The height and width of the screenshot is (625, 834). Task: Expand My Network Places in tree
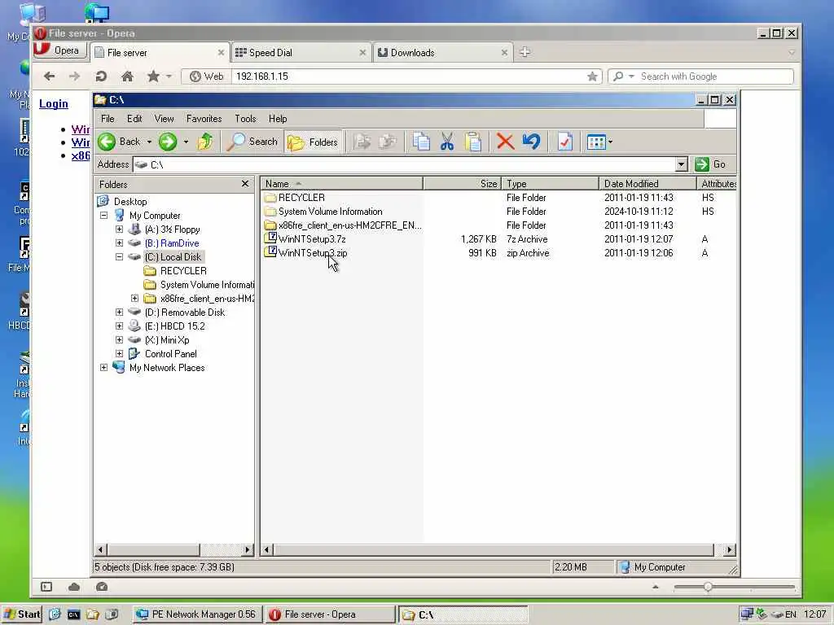coord(103,367)
